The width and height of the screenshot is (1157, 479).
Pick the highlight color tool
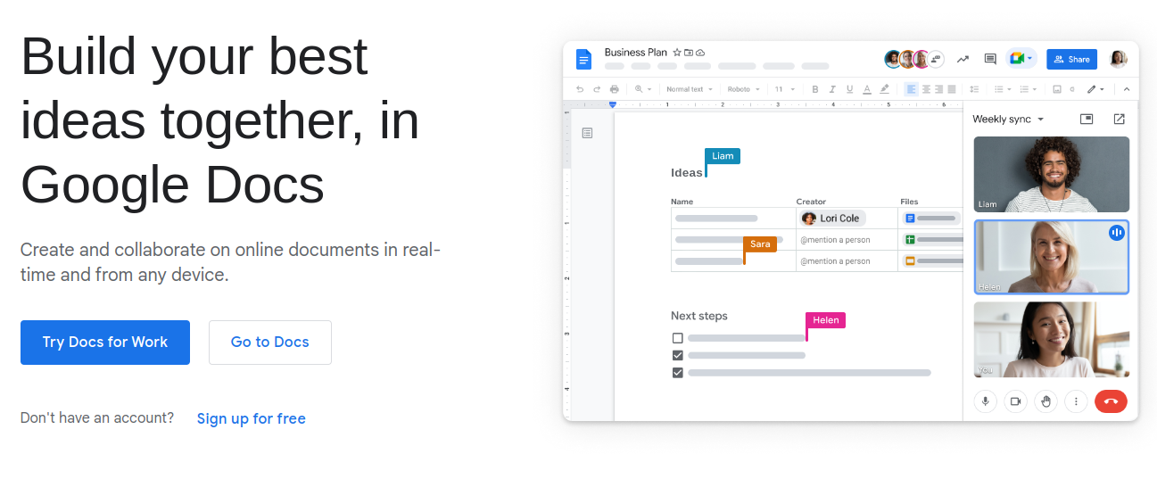tap(885, 89)
